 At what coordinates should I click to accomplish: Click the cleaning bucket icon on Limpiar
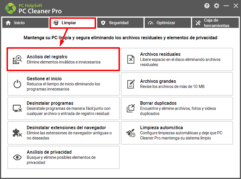(x=56, y=23)
